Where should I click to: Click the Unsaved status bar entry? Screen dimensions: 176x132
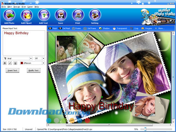pyautogui.click(x=29, y=129)
